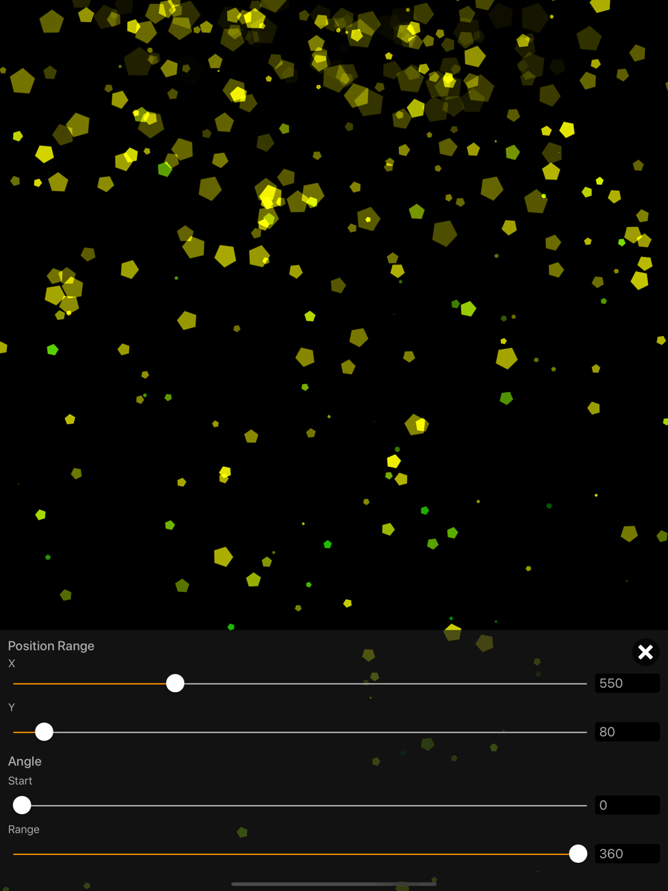Edit the Angle Range field showing 360
Viewport: 668px width, 891px height.
click(627, 854)
